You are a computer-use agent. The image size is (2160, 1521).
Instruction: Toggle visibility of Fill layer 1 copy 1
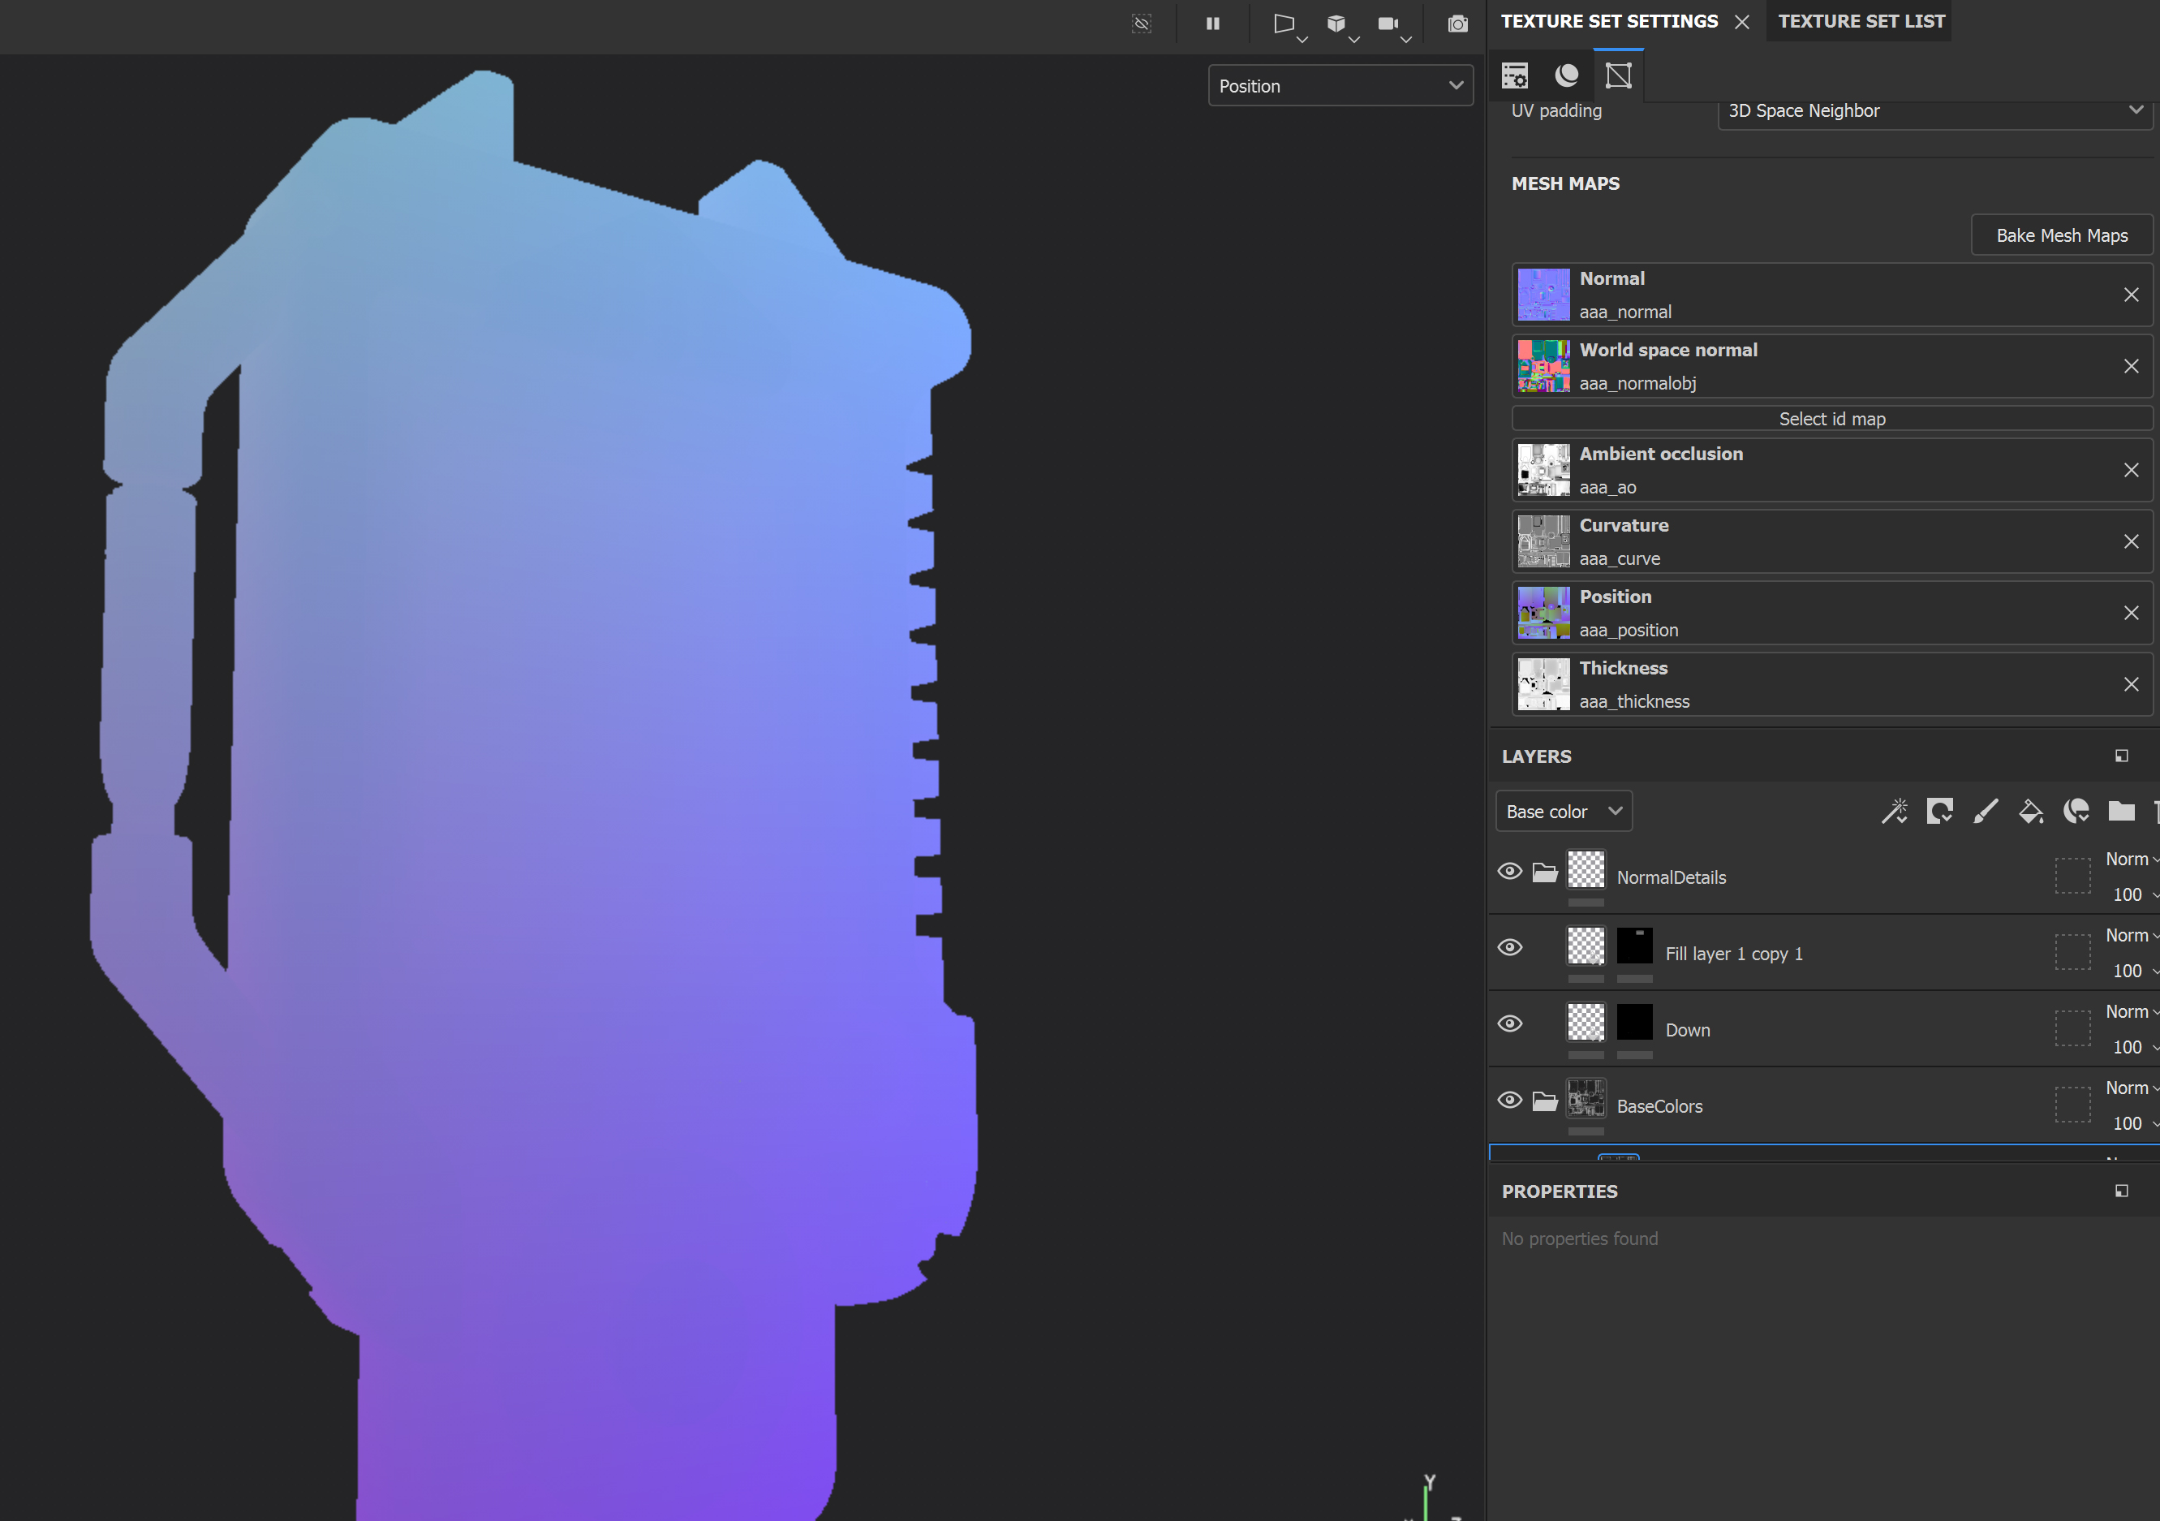1510,947
